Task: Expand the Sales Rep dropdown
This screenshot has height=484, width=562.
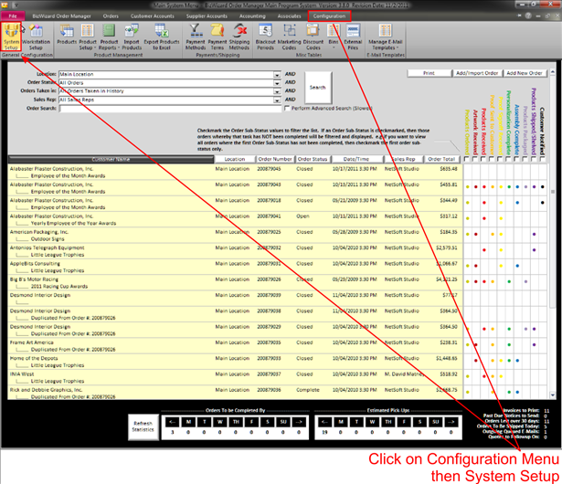Action: pos(277,99)
